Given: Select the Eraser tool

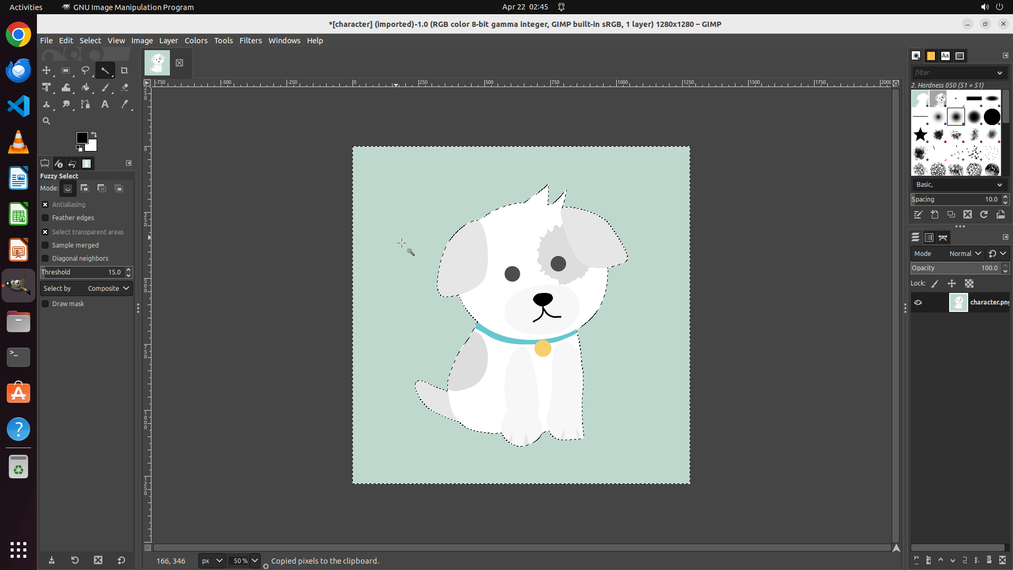Looking at the screenshot, I should [125, 88].
